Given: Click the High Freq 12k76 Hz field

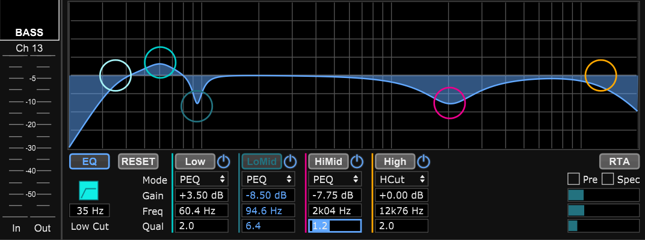Looking at the screenshot, I should (401, 211).
